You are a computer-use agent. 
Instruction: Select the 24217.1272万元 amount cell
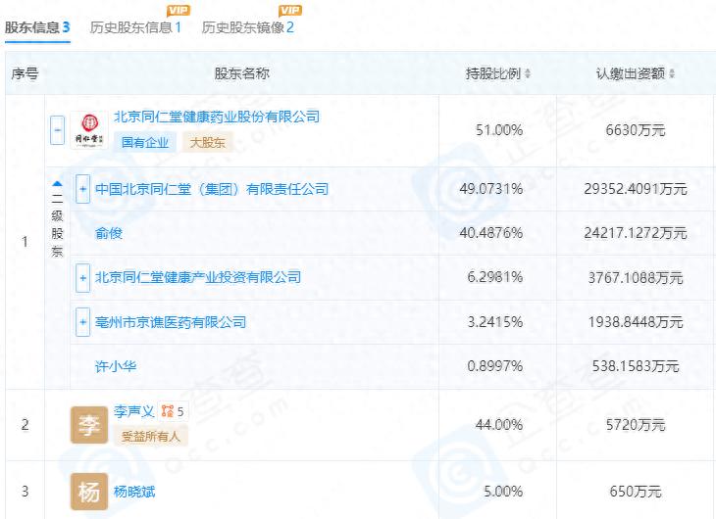tap(636, 233)
